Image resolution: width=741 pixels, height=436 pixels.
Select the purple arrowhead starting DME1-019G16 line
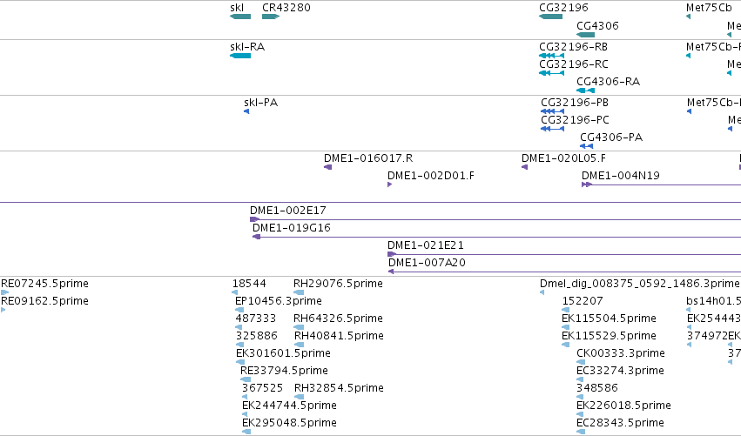(257, 237)
